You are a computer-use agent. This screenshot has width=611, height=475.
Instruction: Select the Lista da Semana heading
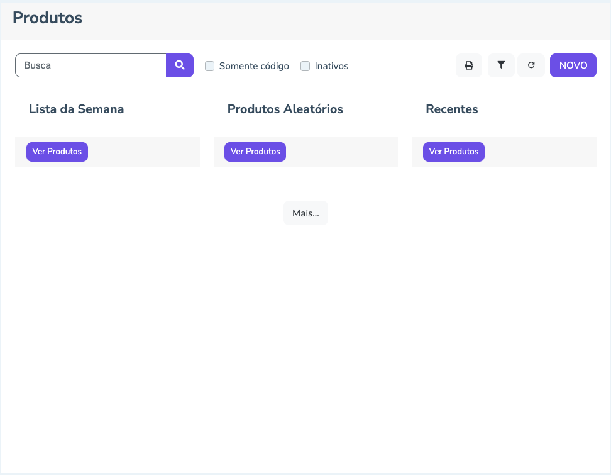[77, 109]
